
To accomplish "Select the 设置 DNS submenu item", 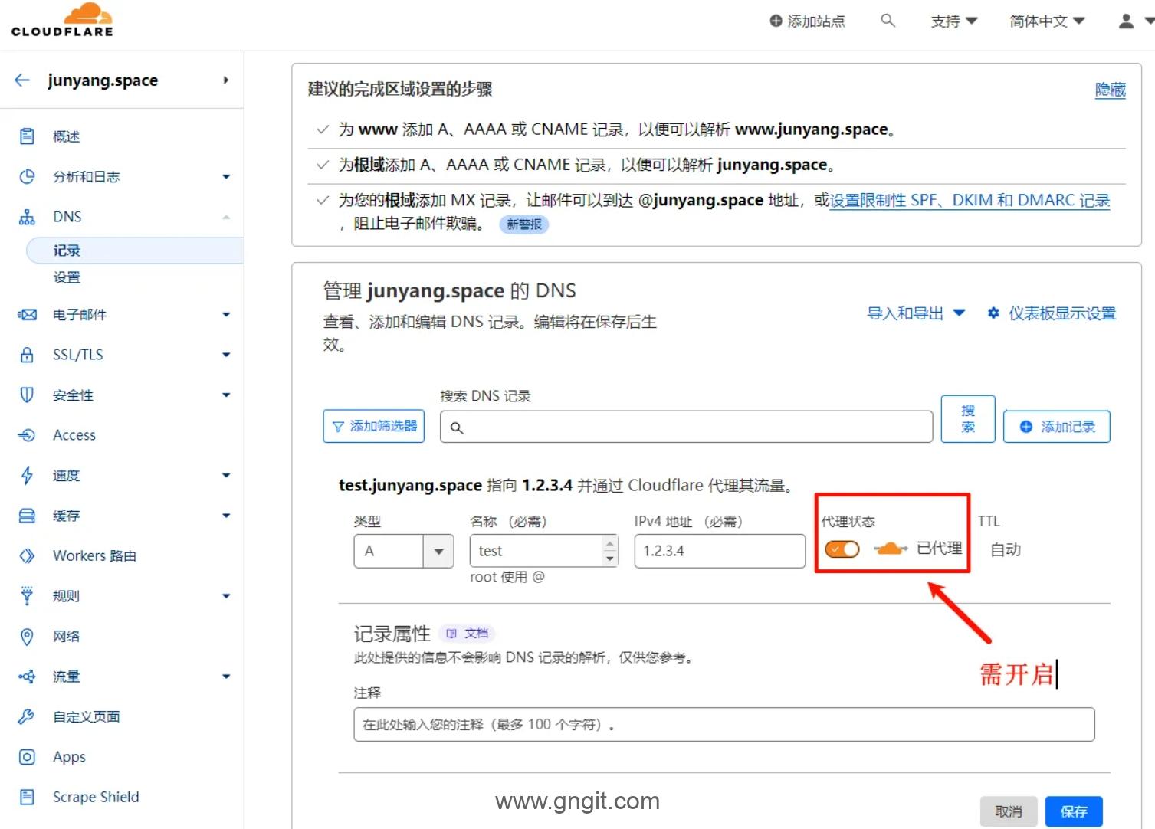I will click(67, 277).
